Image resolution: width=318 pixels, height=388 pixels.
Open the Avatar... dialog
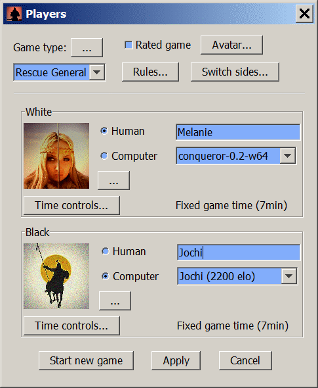point(231,45)
